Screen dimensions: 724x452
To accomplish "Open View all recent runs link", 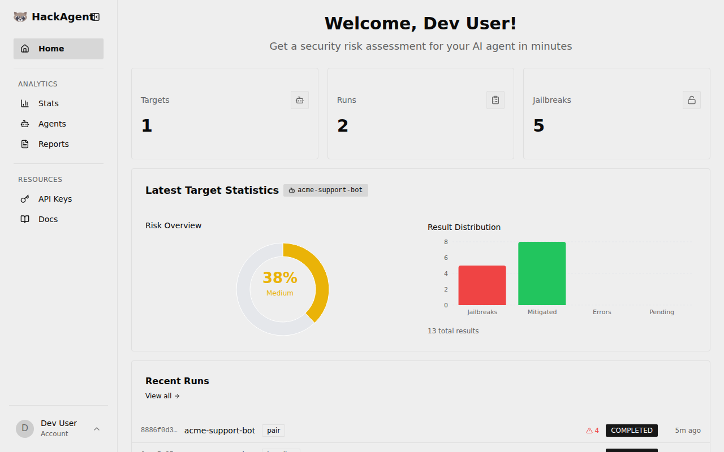I will click(x=162, y=396).
